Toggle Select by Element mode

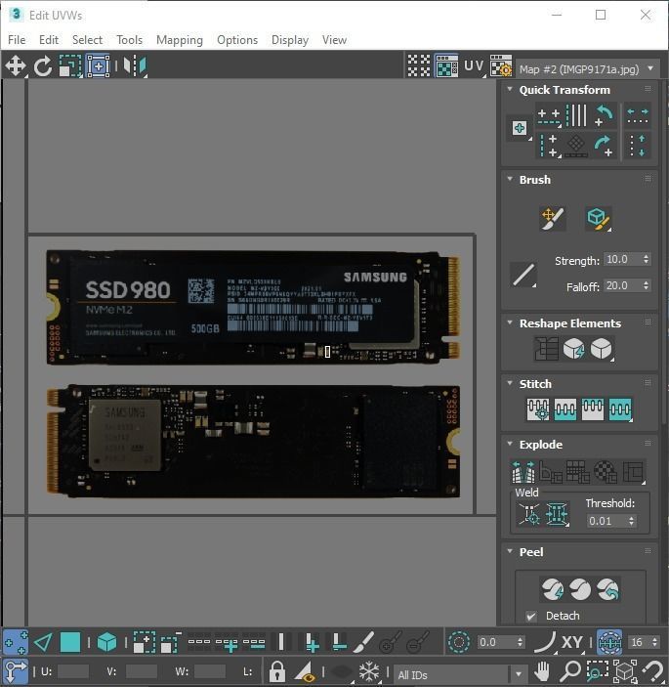pos(106,643)
